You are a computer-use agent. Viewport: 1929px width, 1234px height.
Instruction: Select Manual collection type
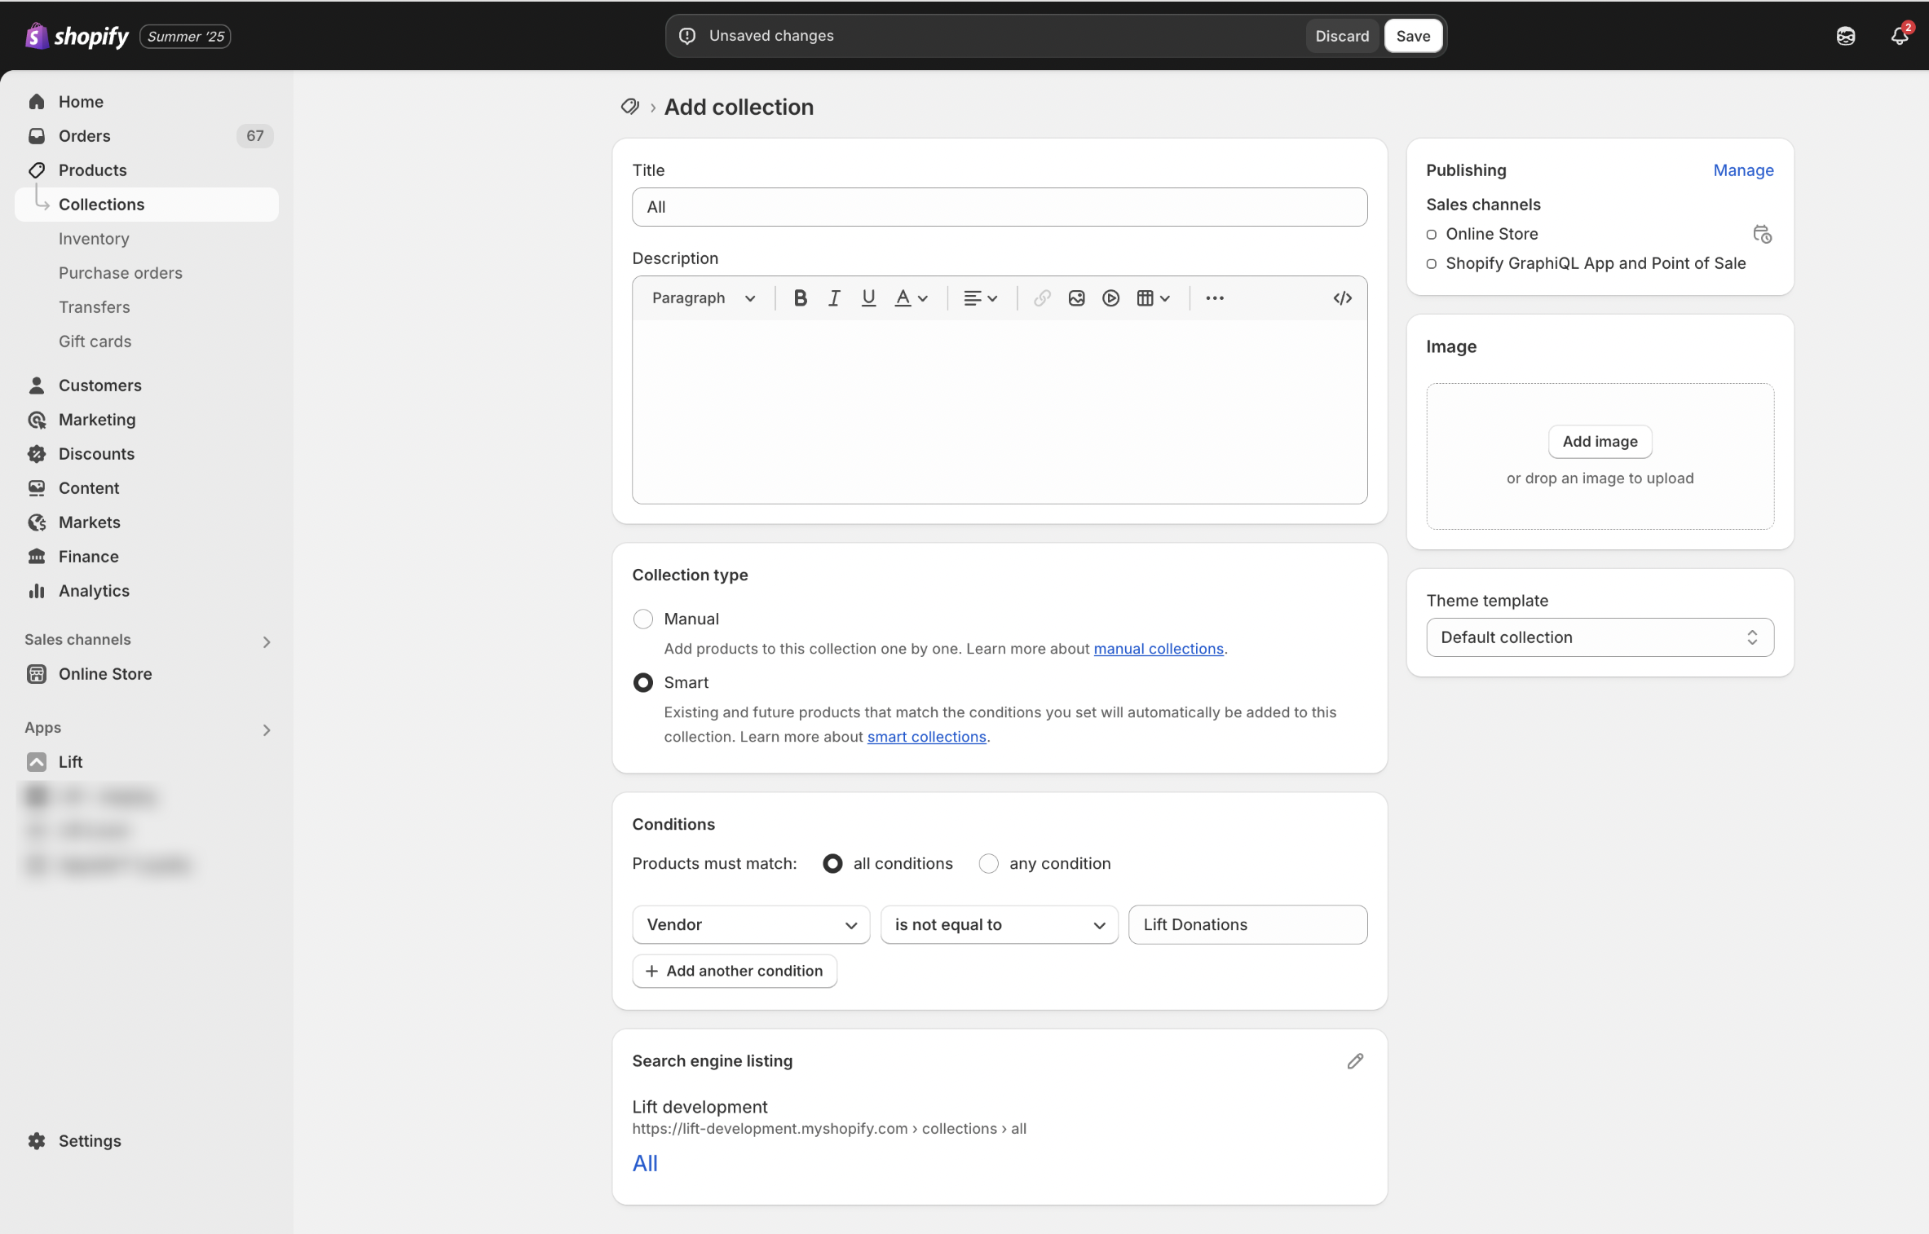[x=643, y=619]
